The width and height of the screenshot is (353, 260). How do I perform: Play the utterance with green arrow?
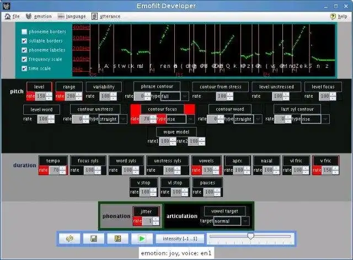coord(142,238)
